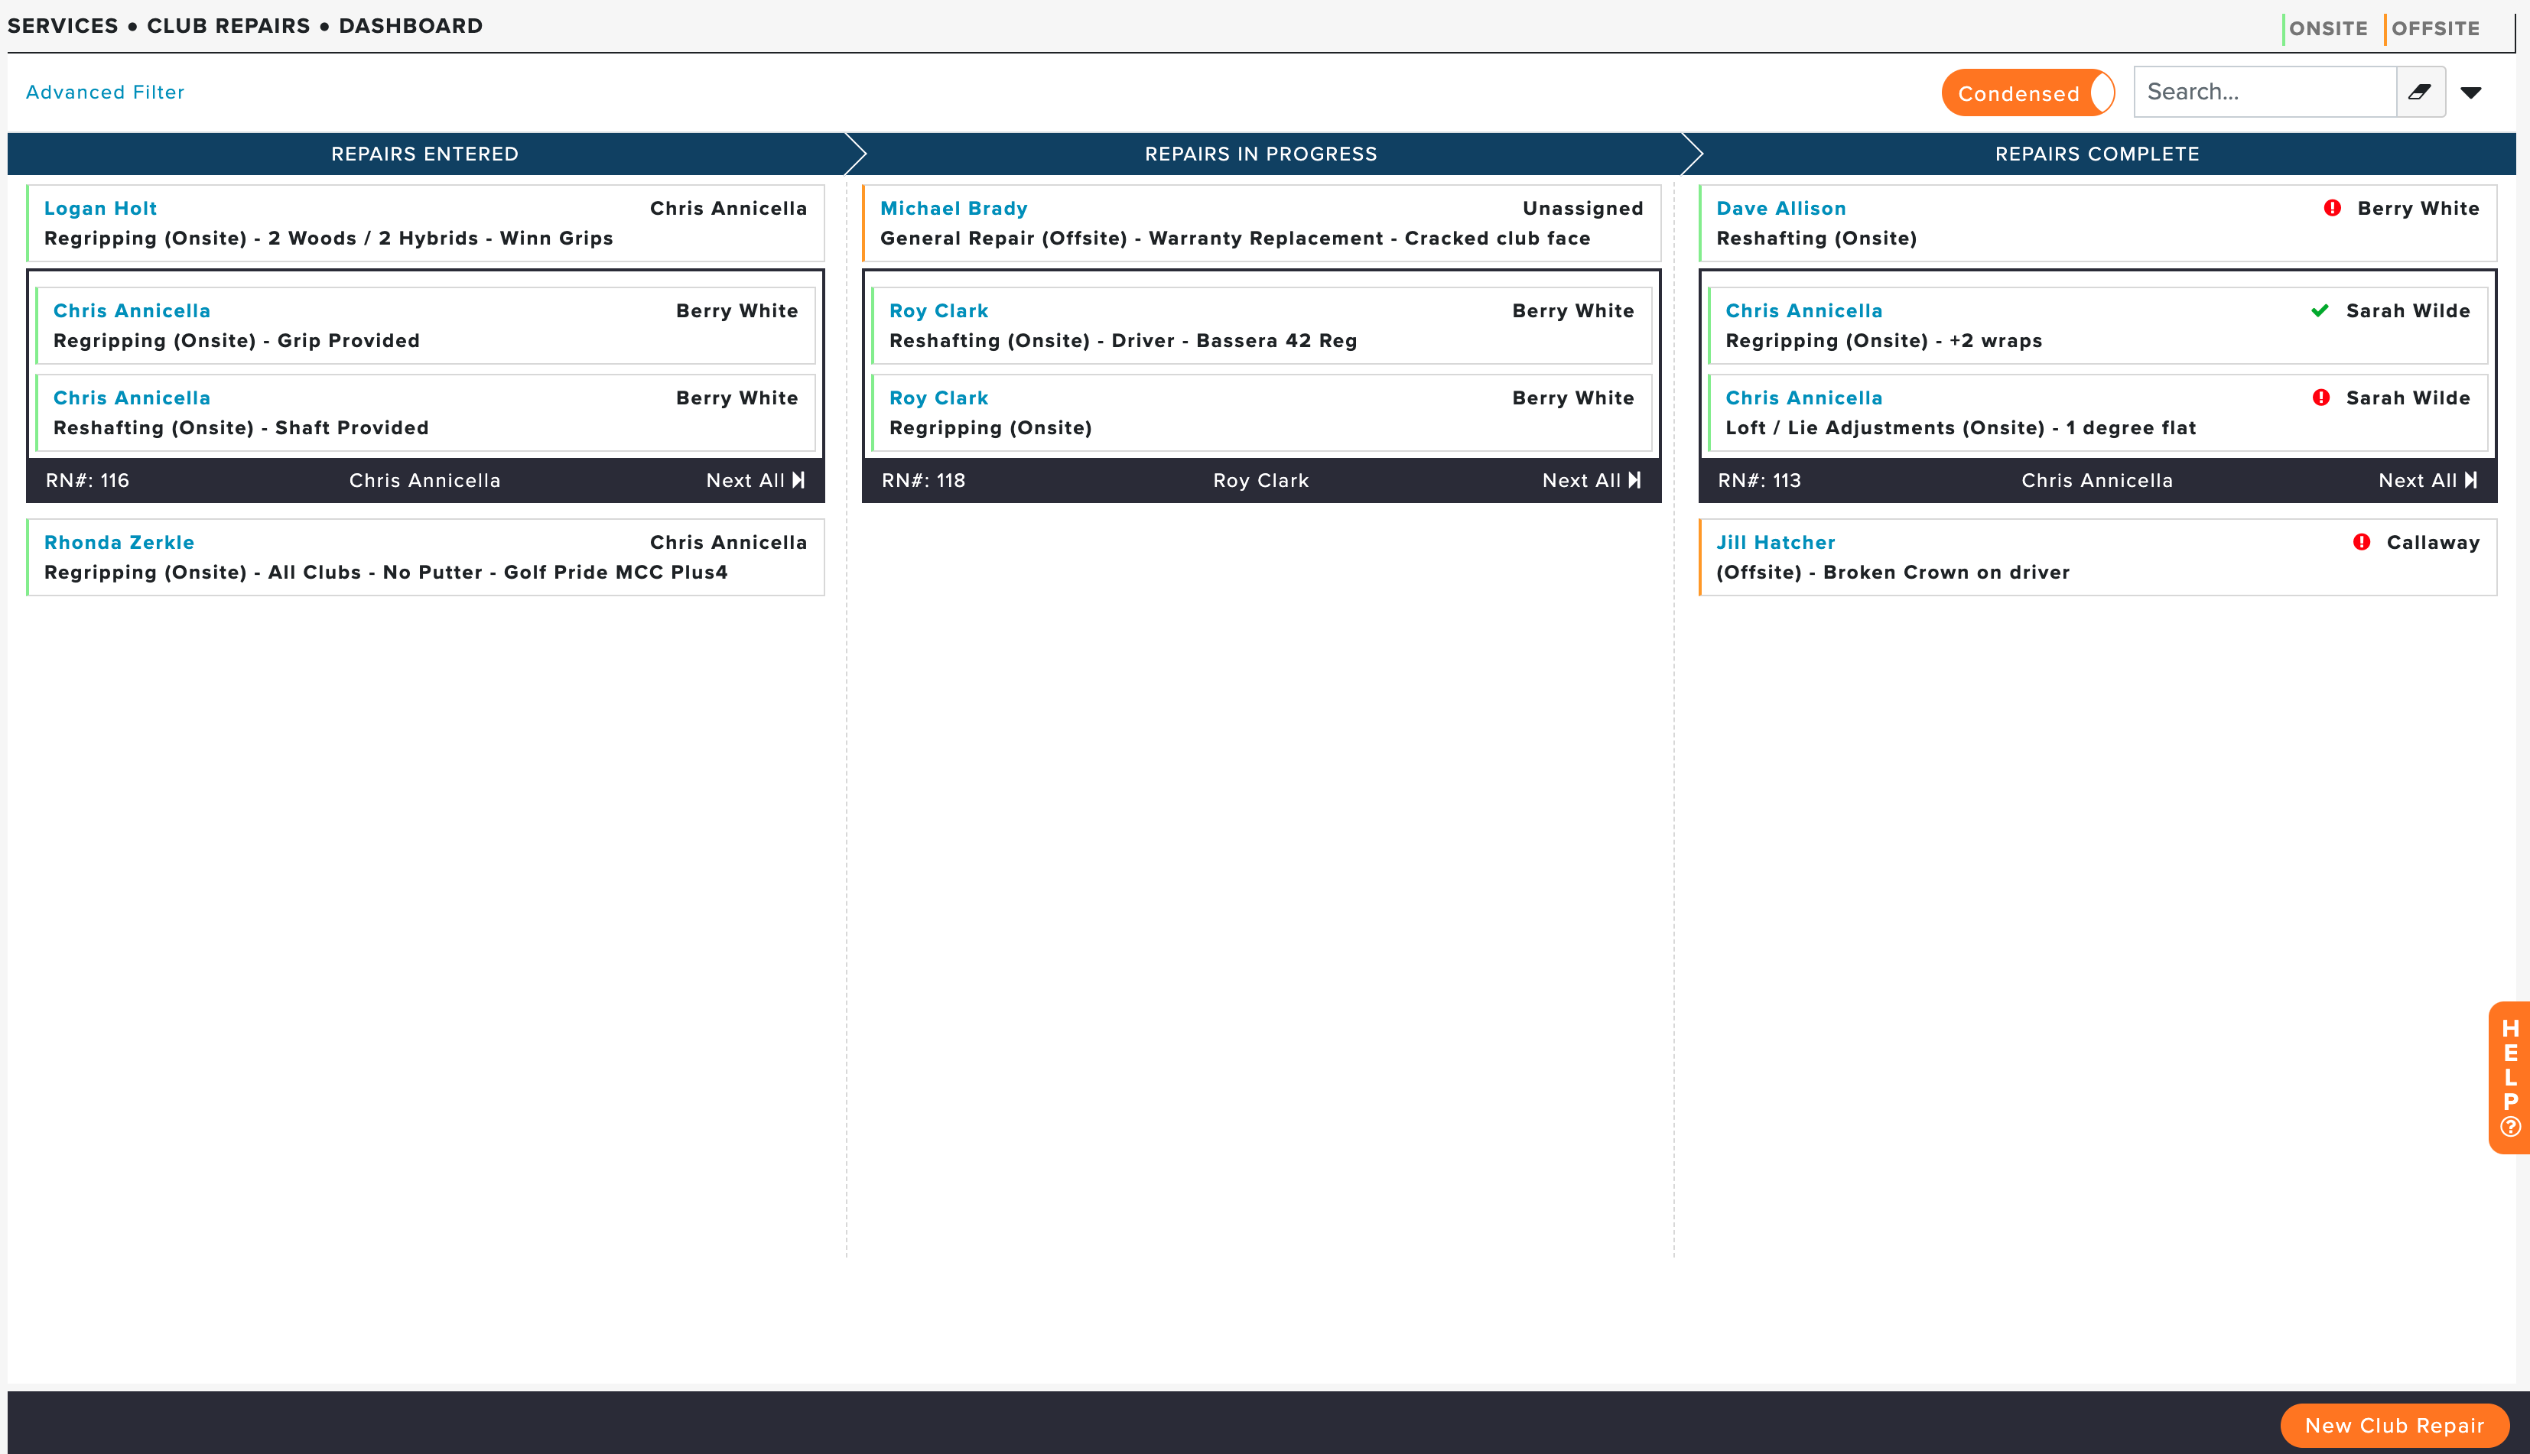The image size is (2530, 1454).
Task: Open Michael Brady customer link
Action: (x=954, y=208)
